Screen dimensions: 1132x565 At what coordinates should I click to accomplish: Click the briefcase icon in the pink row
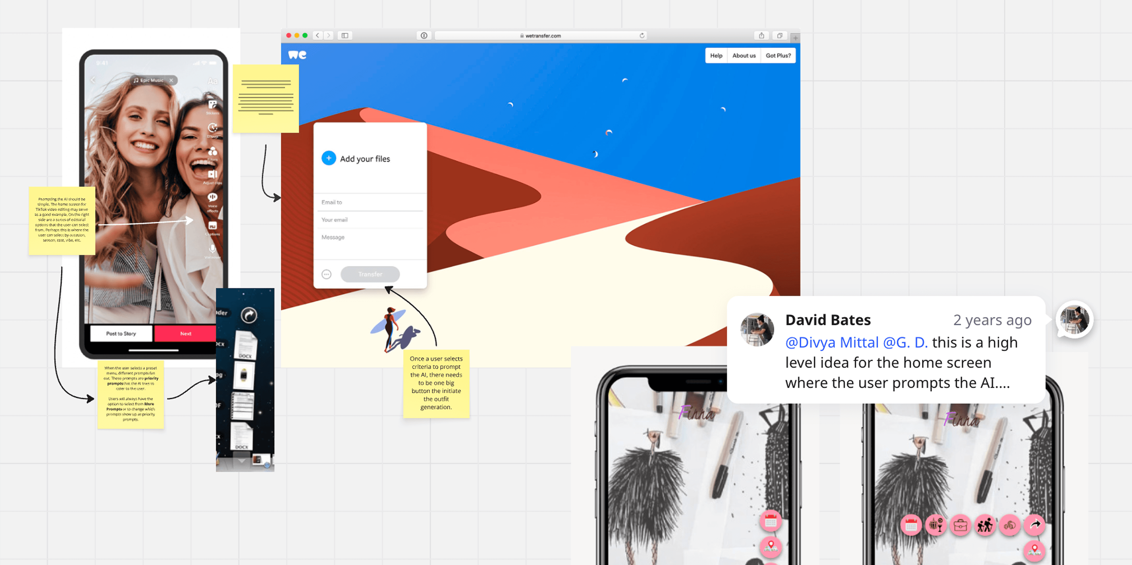click(960, 525)
